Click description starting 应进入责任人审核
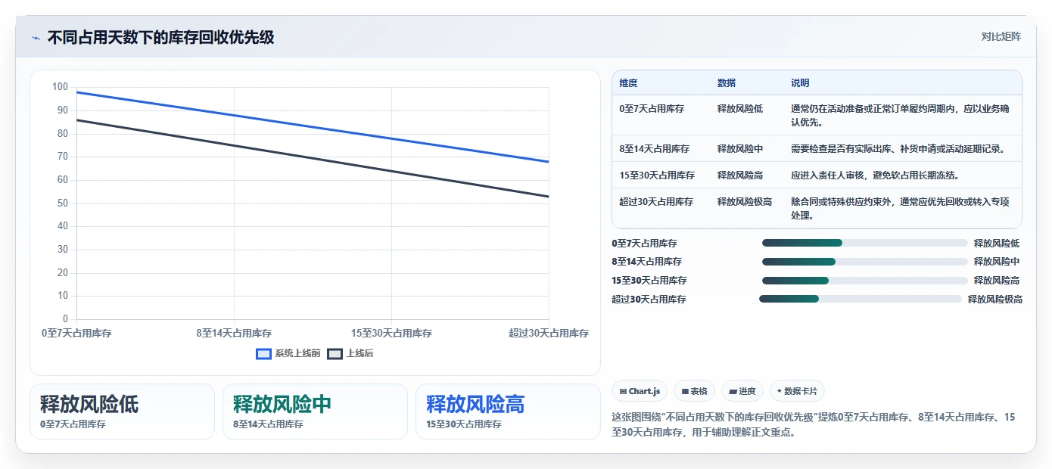 pos(875,175)
